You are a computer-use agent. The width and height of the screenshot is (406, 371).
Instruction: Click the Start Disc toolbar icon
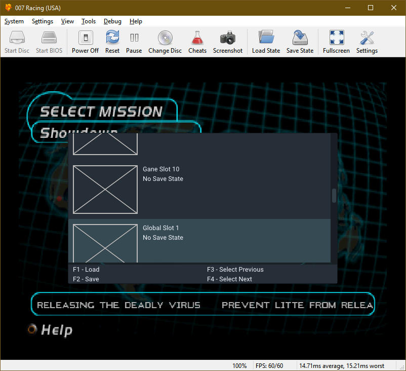coord(17,42)
